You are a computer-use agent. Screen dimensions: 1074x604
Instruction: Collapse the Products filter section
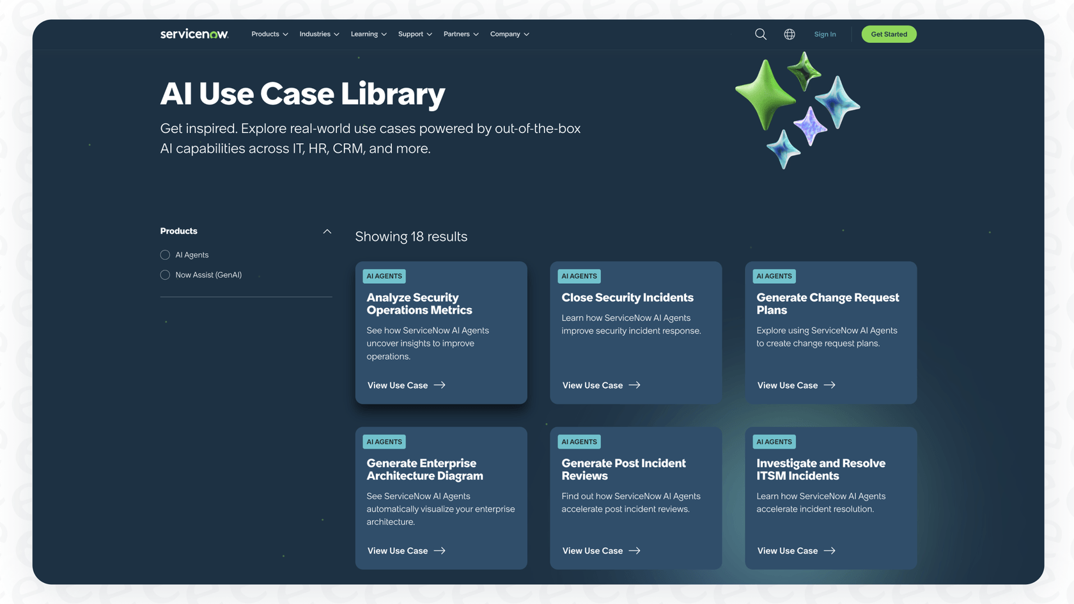coord(327,231)
